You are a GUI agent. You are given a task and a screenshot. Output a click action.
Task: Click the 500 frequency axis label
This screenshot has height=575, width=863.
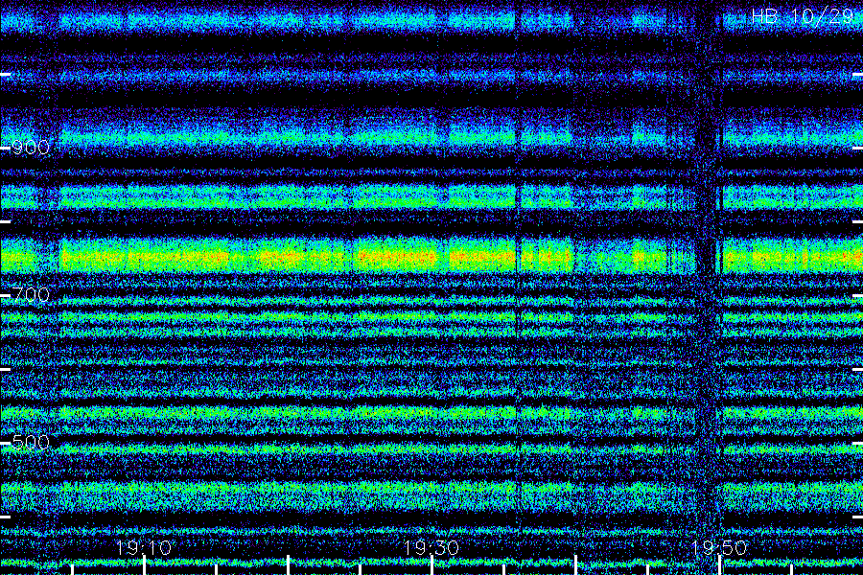tap(31, 443)
